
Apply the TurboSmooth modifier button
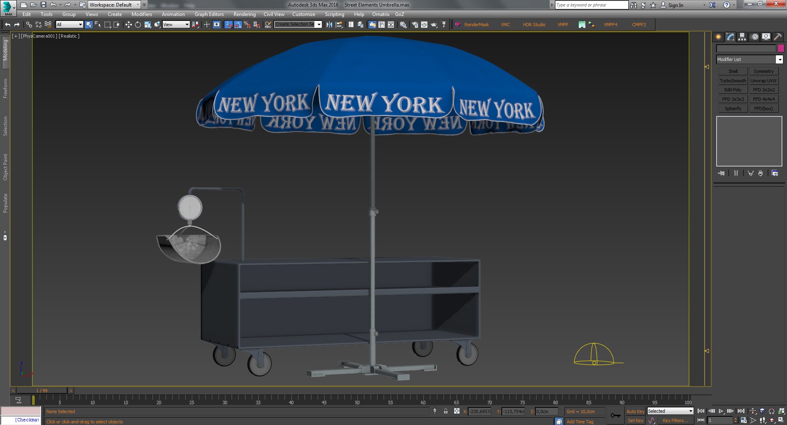tap(733, 81)
